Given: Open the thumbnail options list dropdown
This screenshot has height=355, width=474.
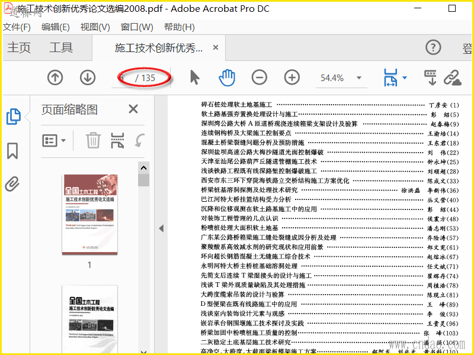Looking at the screenshot, I should click(54, 141).
